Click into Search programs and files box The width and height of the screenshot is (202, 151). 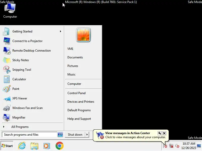[x=30, y=135]
